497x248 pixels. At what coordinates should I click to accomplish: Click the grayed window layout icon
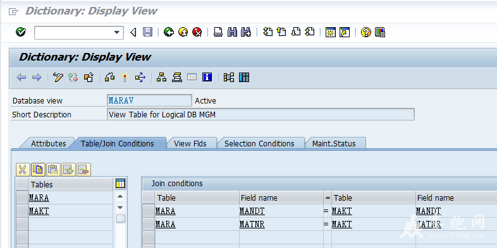point(192,77)
